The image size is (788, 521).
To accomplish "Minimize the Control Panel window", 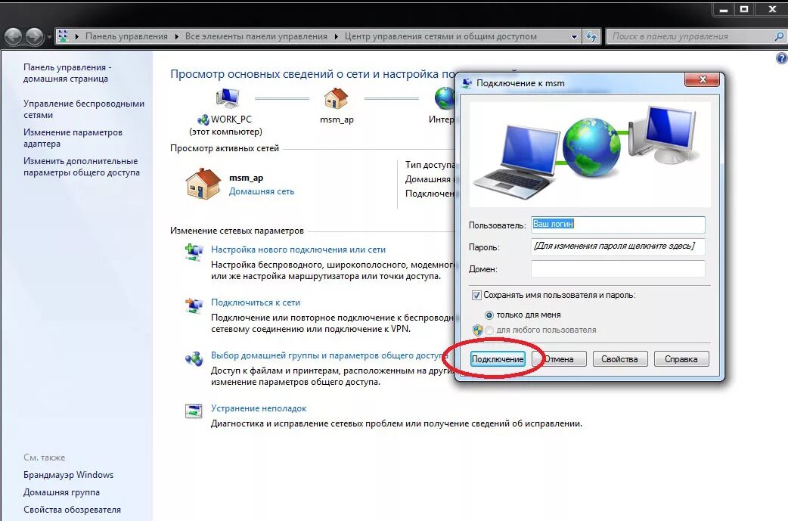I will point(724,10).
